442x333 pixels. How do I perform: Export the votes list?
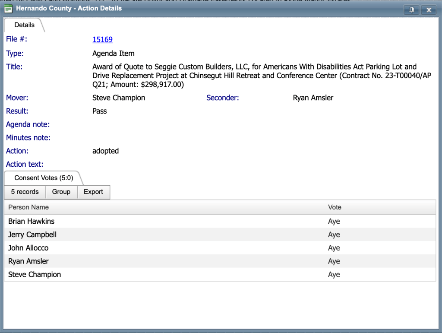(x=93, y=192)
